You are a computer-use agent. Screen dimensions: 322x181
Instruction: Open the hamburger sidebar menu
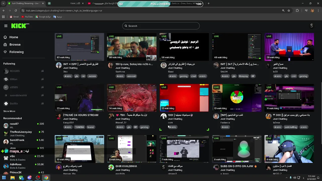pyautogui.click(x=6, y=26)
